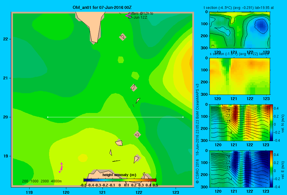Click the '-0.5' tick on height anomaly scale

coord(83,185)
